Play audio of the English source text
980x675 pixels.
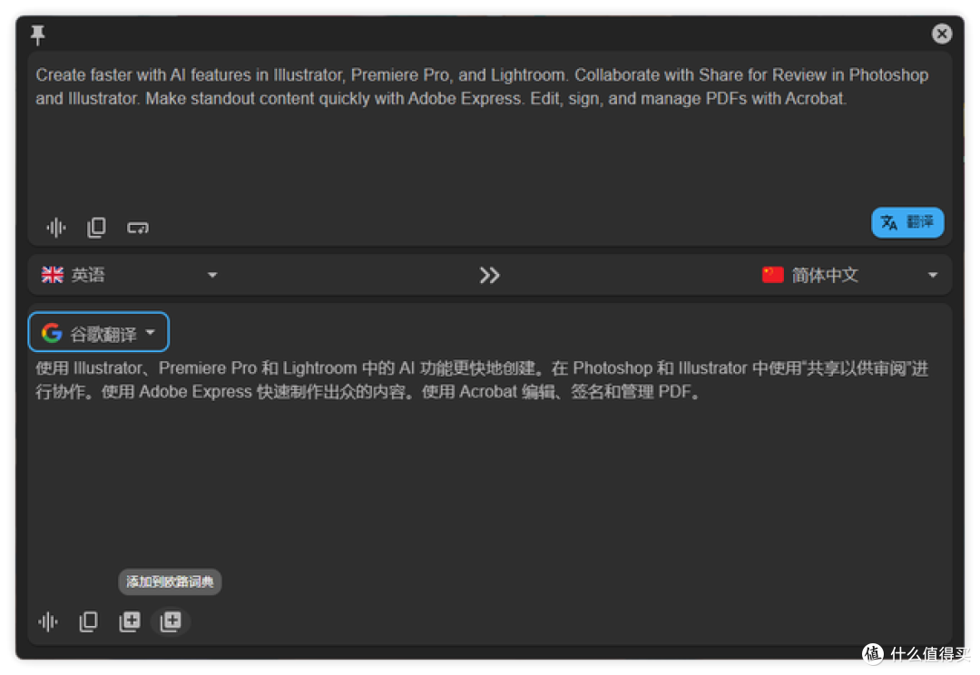click(56, 228)
